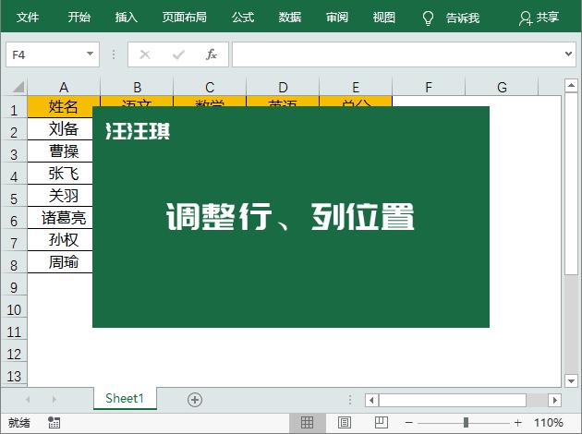Screen dimensions: 582x434
Task: Click the vertical scrollbar thumb
Action: coord(571,184)
